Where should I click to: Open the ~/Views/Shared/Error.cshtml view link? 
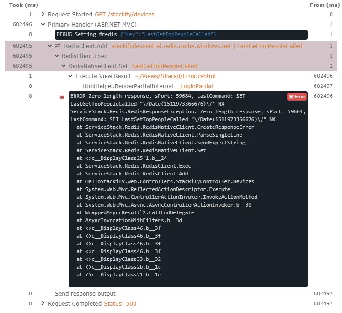pos(176,76)
